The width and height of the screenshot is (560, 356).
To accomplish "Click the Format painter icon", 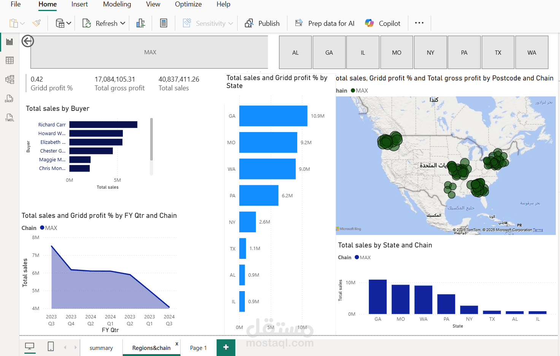I will point(36,23).
